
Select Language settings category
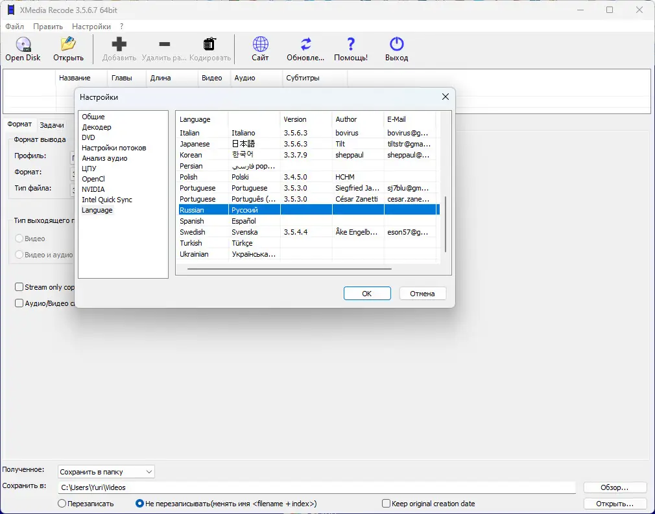tap(97, 210)
